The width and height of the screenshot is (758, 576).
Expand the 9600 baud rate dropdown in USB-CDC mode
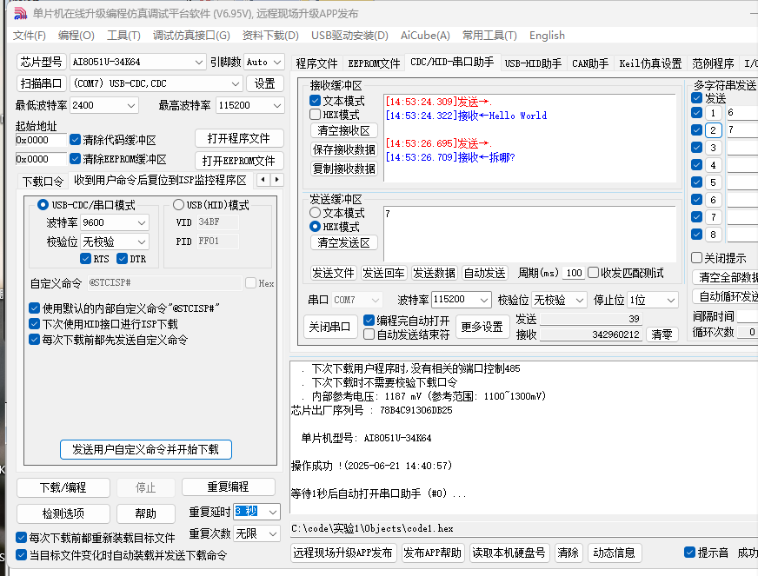coord(142,222)
